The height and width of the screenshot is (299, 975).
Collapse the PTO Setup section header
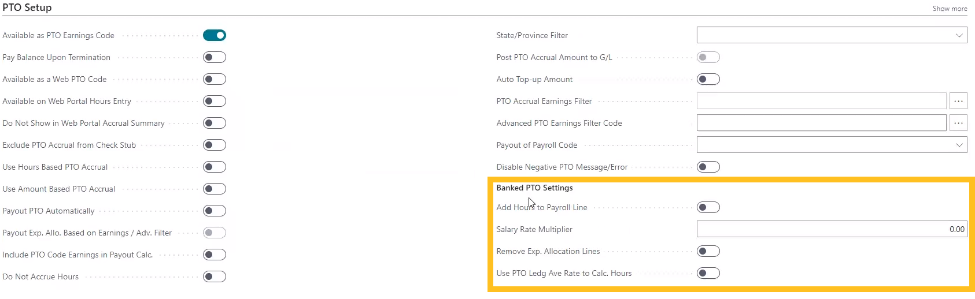click(x=27, y=8)
